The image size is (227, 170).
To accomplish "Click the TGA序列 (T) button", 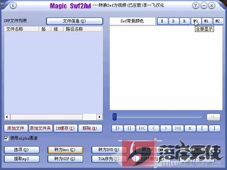I will 109,159.
